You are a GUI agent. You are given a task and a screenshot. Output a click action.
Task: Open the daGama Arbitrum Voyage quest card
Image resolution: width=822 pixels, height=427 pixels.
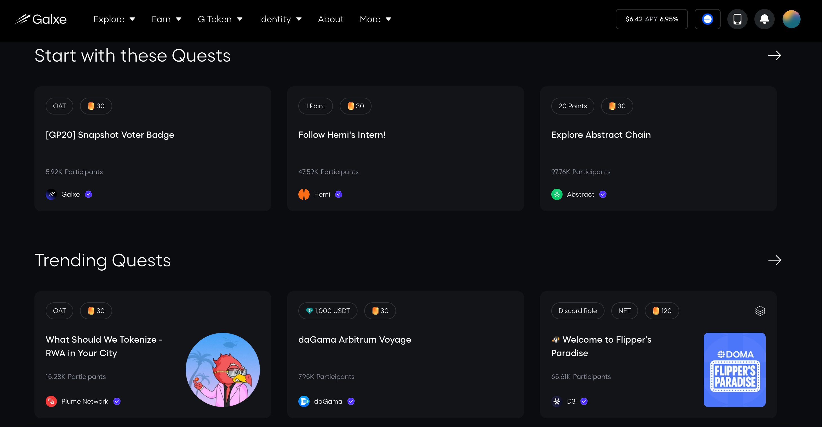coord(355,340)
